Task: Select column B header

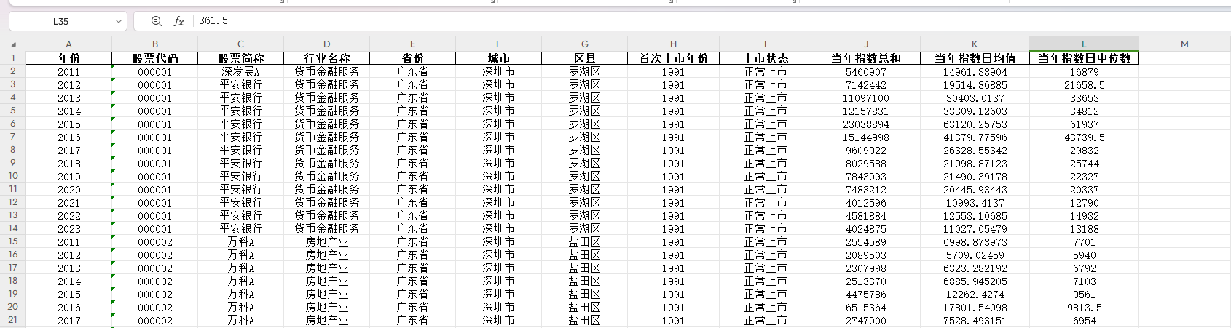Action: 155,44
